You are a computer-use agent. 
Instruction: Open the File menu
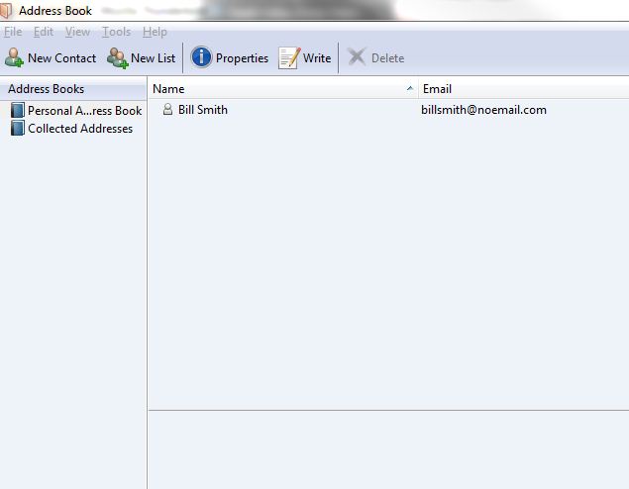tap(12, 32)
